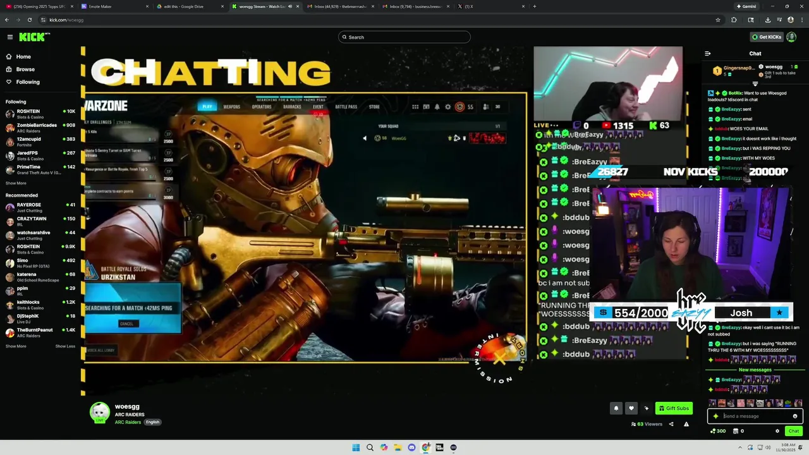Open Home in the sidebar
Viewport: 809px width, 455px height.
23,57
